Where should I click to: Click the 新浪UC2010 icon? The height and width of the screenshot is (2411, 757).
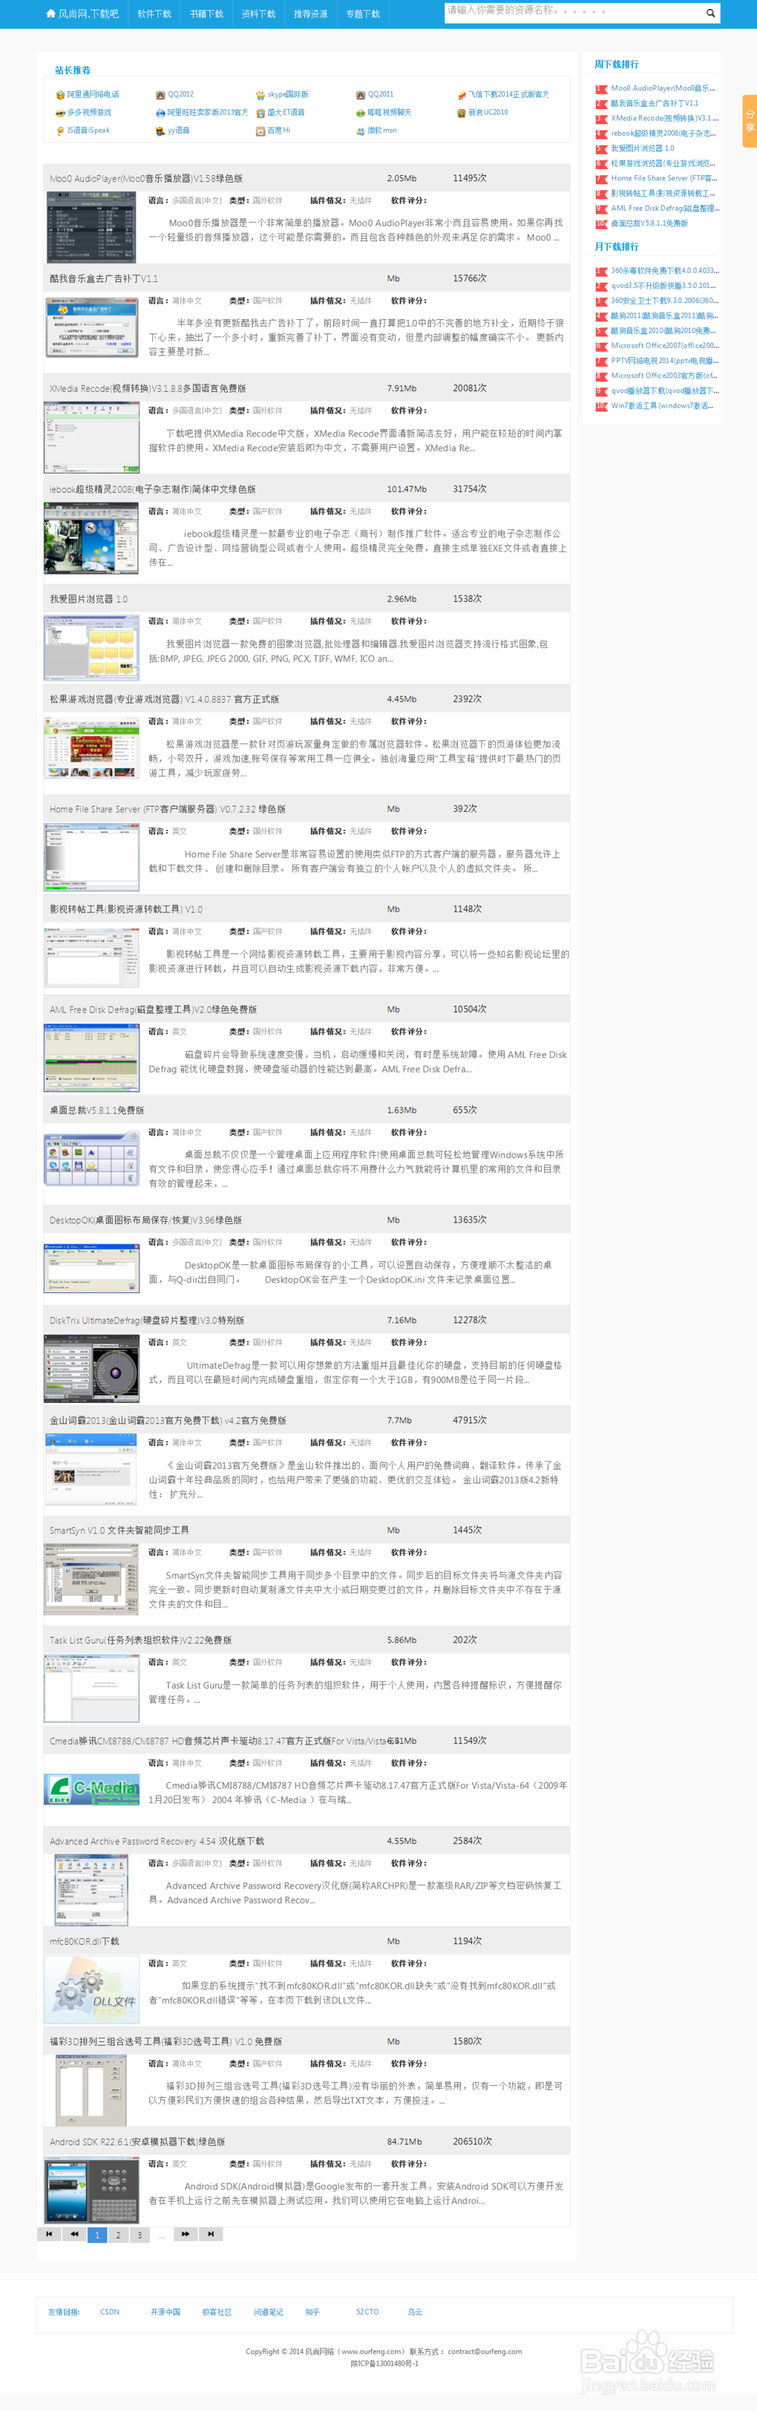coord(462,113)
